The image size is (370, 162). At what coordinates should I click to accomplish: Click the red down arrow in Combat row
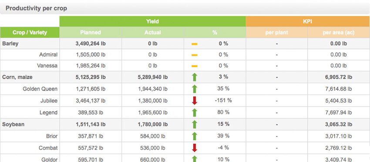(x=195, y=148)
